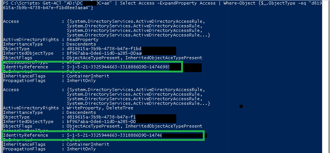The image size is (330, 153).
Task: Click IdentityReference label in upper green box
Action: (x=25, y=67)
